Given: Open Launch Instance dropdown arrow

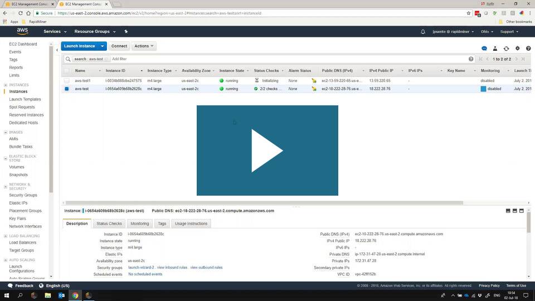Looking at the screenshot, I should [x=102, y=46].
